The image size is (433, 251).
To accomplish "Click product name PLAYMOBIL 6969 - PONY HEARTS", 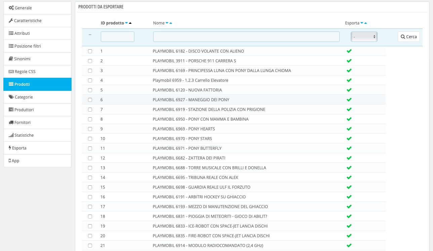I will tap(184, 129).
